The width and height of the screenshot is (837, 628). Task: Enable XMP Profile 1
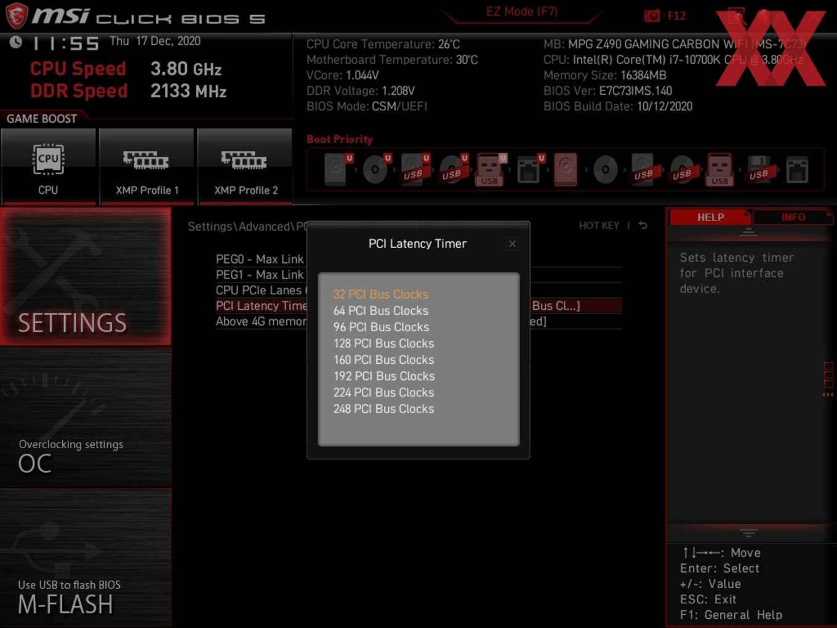pyautogui.click(x=146, y=166)
